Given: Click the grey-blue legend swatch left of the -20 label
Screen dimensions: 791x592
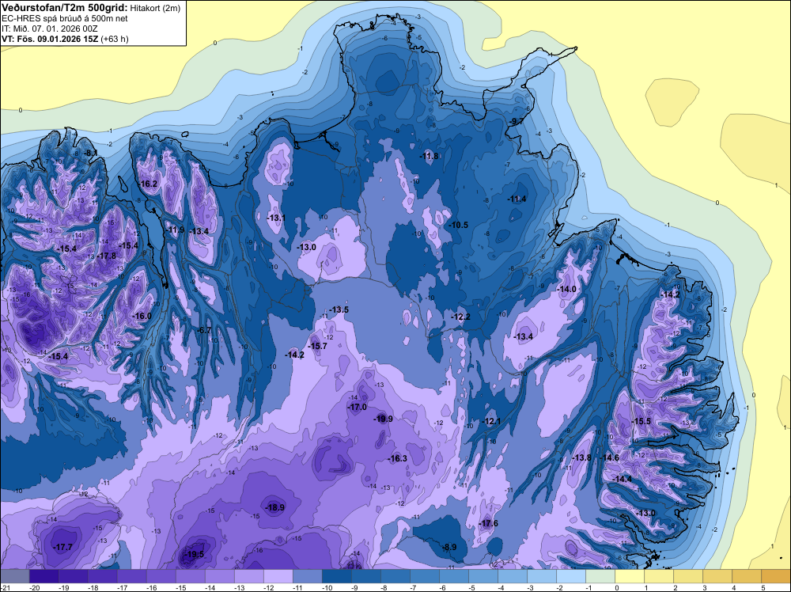Looking at the screenshot, I should [15, 576].
